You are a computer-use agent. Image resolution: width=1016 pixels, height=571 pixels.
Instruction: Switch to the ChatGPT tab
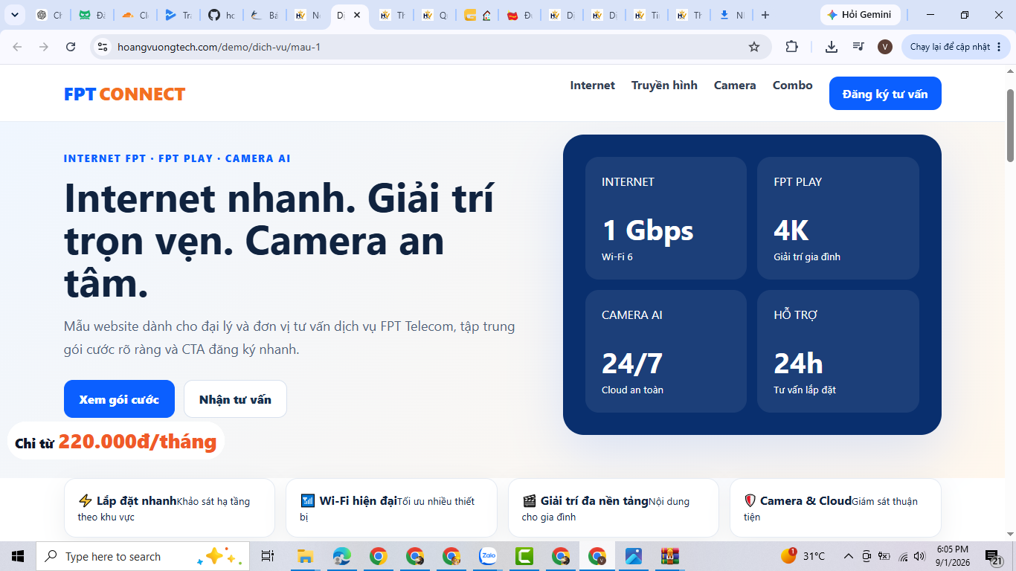[x=49, y=15]
